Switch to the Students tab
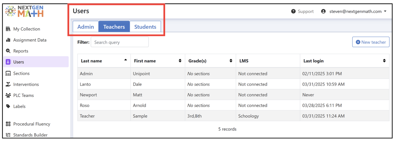 [145, 27]
